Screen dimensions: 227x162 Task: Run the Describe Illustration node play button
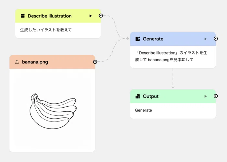[90, 16]
